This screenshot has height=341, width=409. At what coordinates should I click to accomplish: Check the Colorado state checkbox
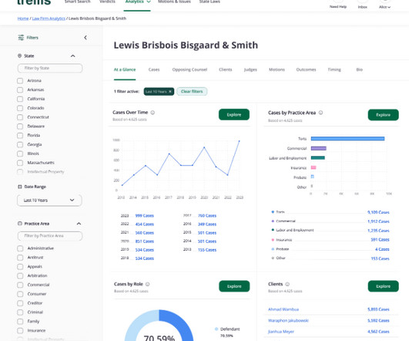tap(20, 108)
